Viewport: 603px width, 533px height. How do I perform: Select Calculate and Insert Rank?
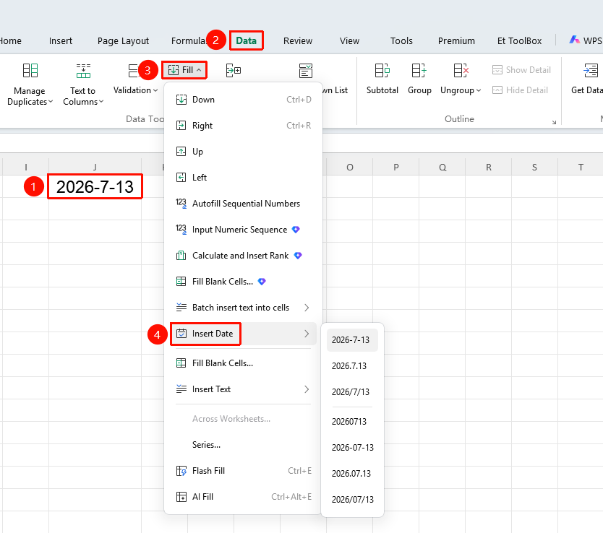pyautogui.click(x=243, y=256)
